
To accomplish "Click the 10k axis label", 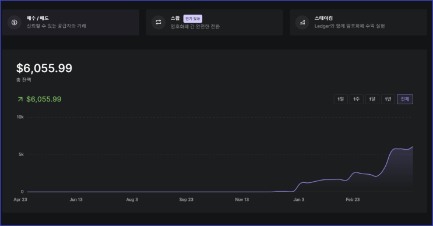I will click(20, 117).
